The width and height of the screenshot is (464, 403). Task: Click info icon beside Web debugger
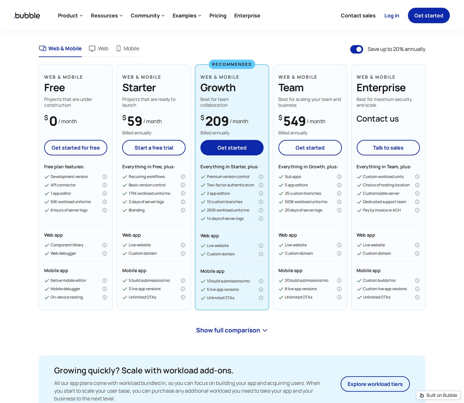(105, 254)
